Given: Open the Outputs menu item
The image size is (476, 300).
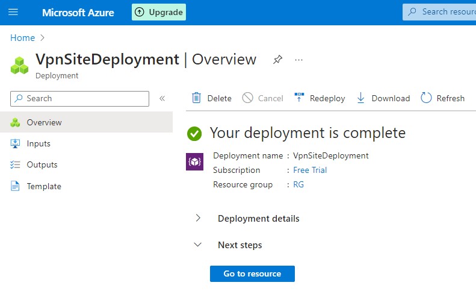Looking at the screenshot, I should tap(42, 164).
